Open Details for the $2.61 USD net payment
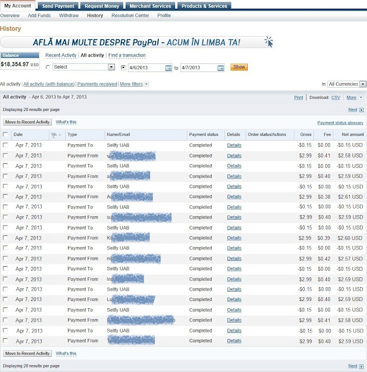The height and width of the screenshot is (372, 367). click(x=234, y=196)
